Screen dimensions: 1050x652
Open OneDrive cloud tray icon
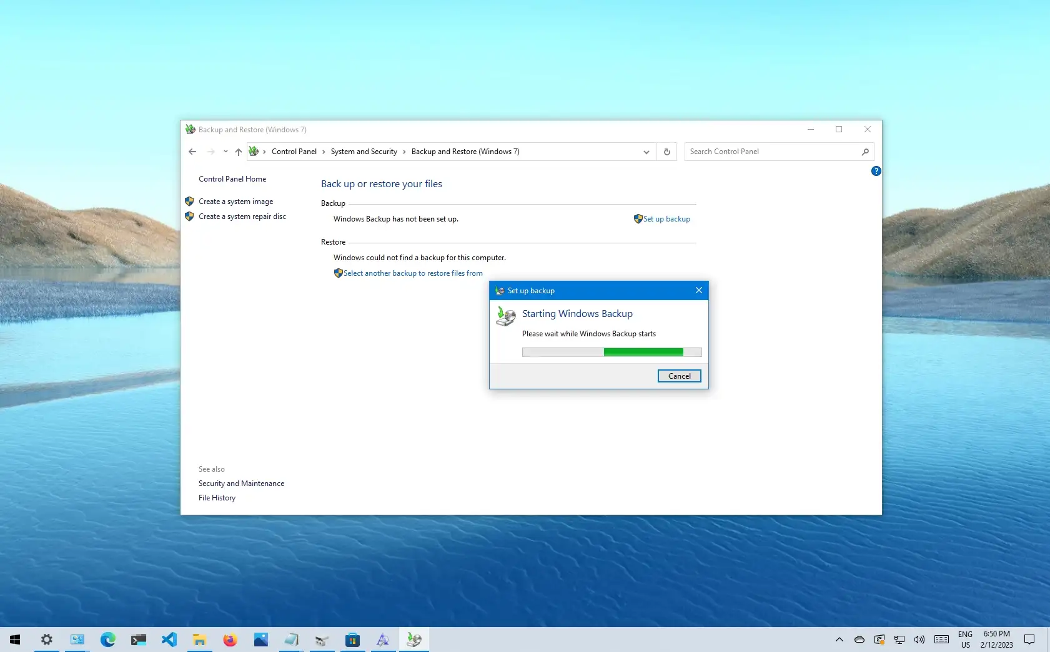(x=859, y=640)
